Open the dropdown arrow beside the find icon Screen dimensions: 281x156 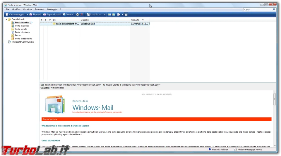coord(122,15)
